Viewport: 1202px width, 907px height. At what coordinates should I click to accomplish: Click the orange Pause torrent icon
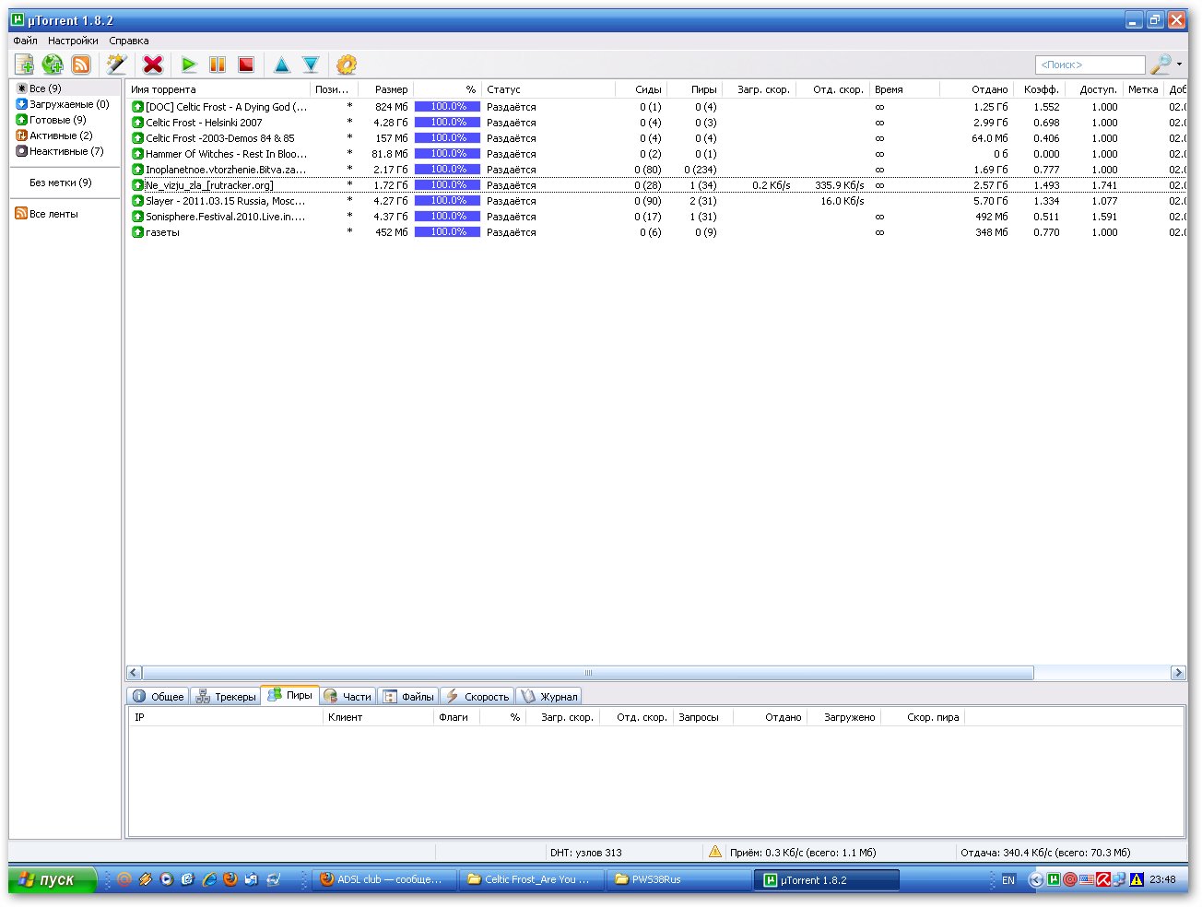(x=218, y=65)
